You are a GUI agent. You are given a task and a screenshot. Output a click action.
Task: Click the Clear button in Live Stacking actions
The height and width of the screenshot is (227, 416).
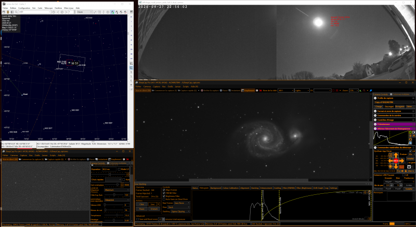click(141, 204)
